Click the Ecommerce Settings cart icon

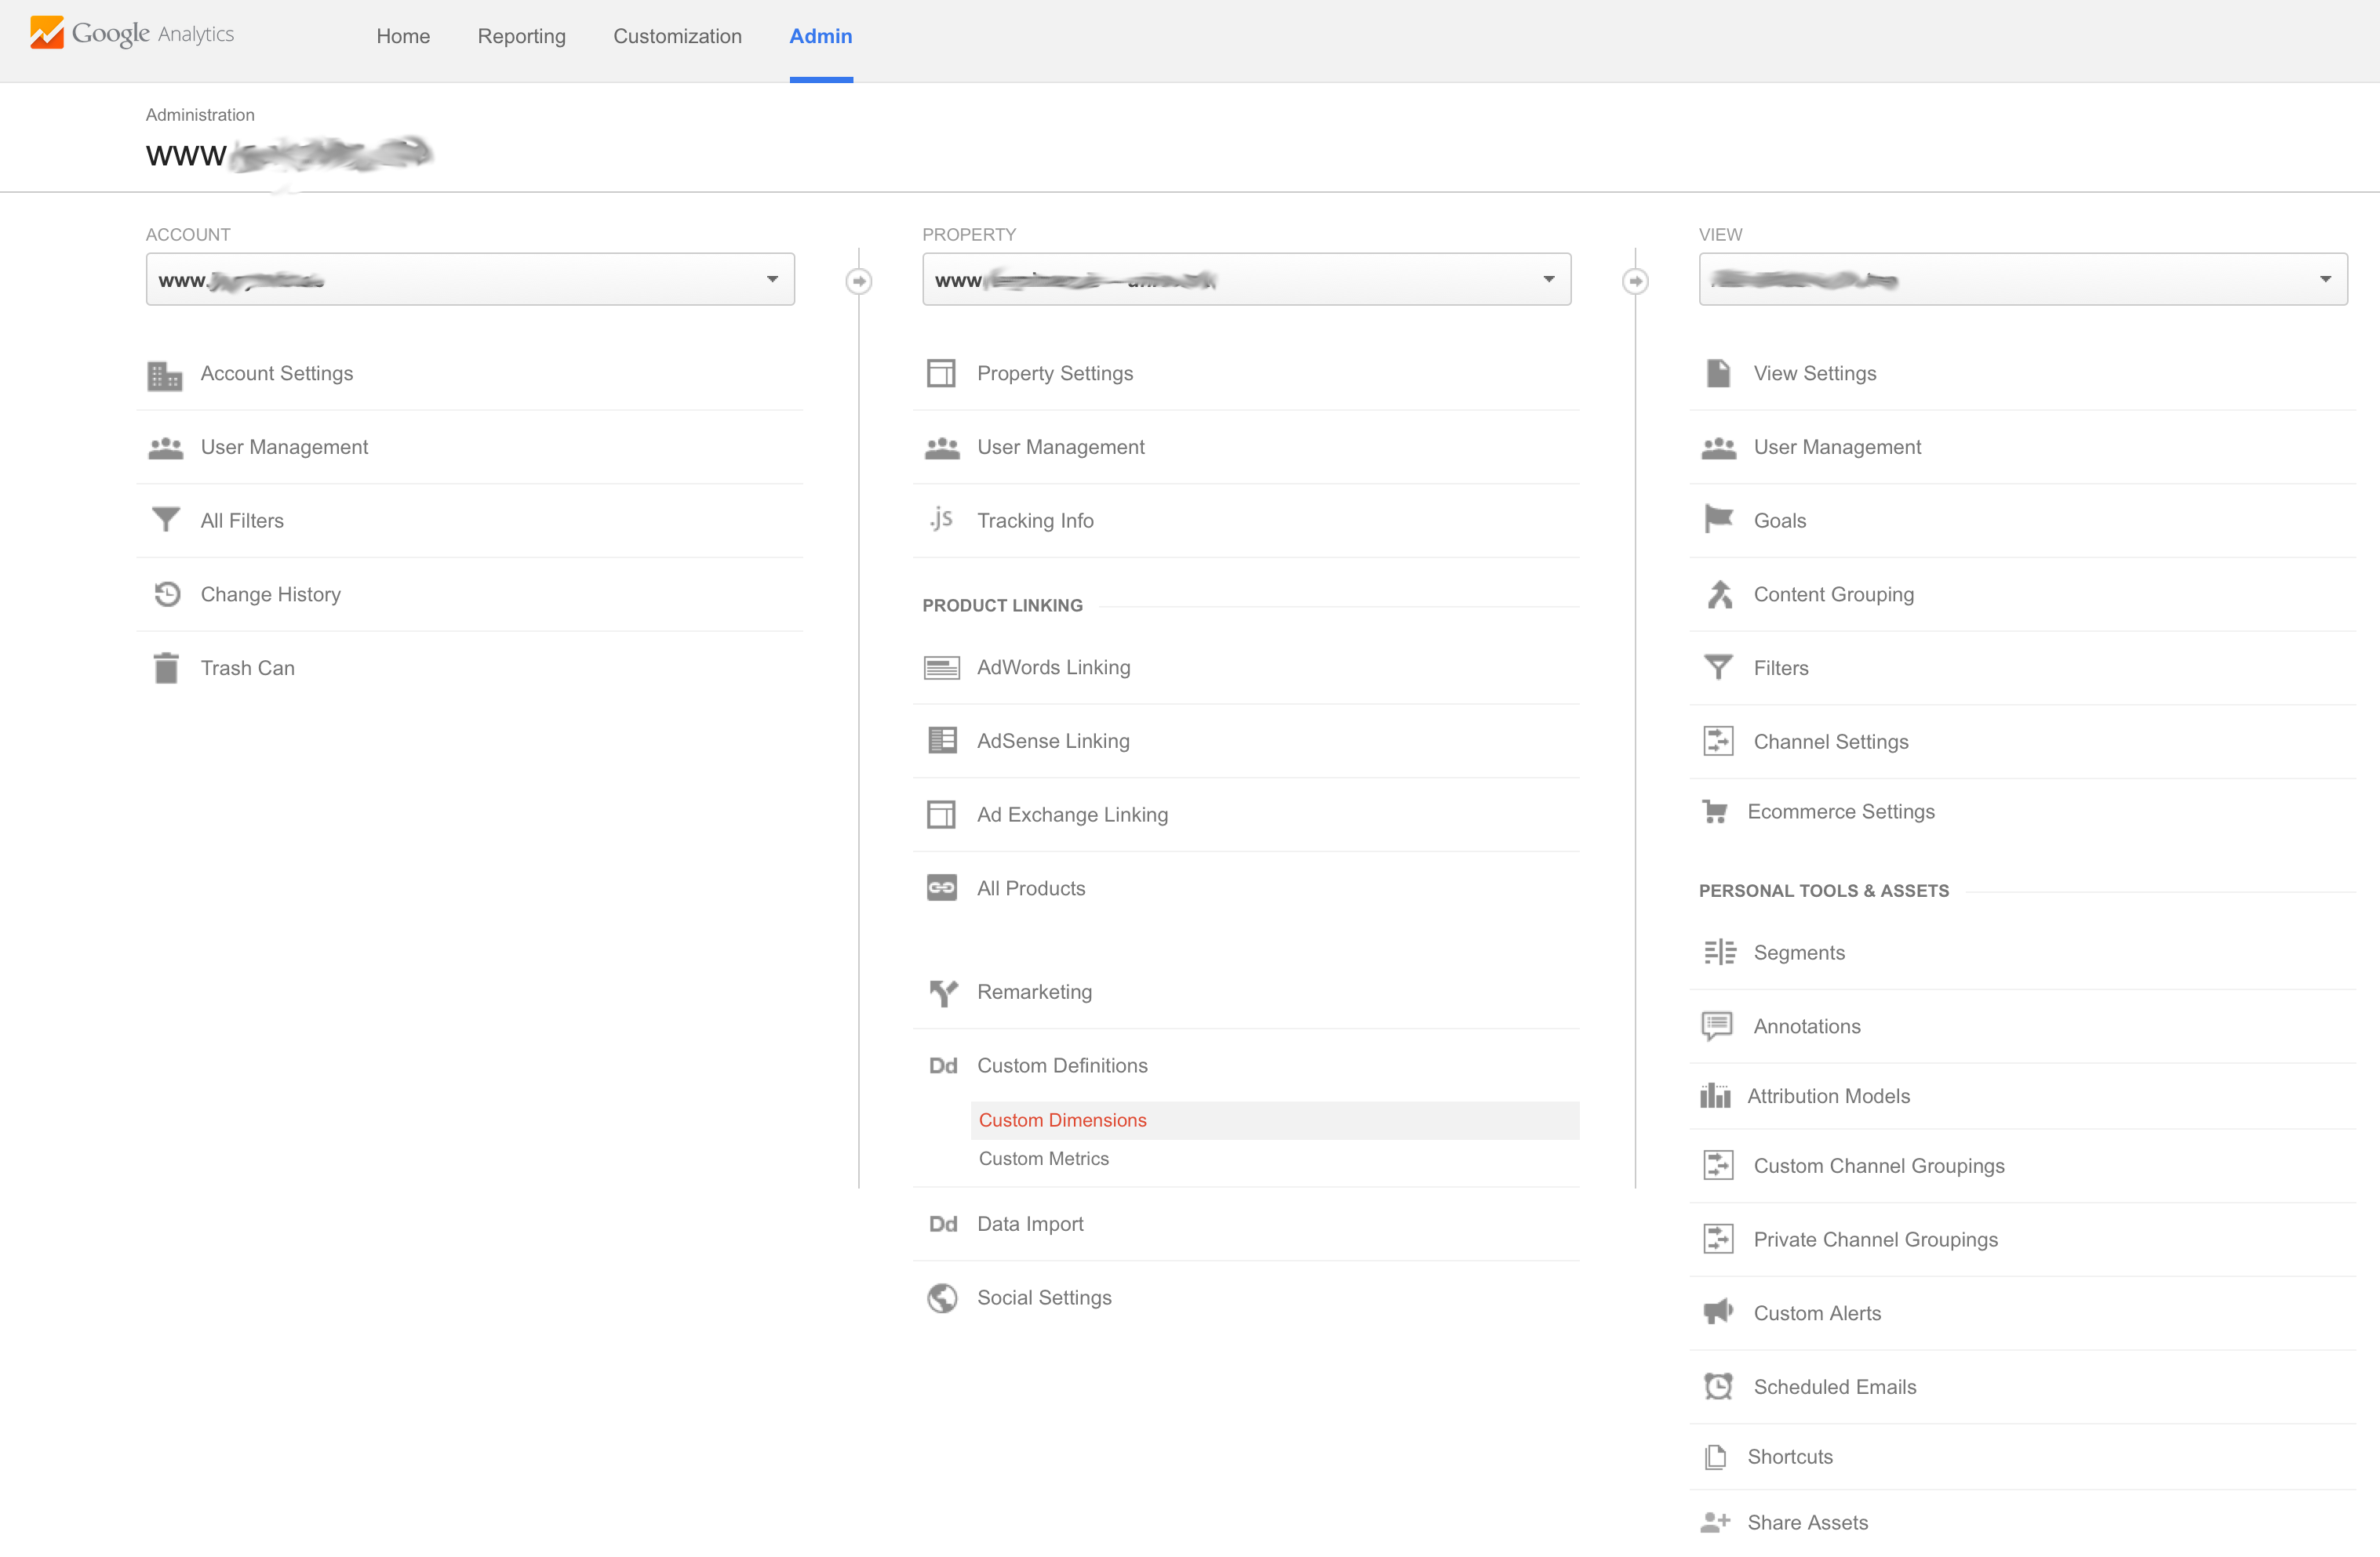1714,811
